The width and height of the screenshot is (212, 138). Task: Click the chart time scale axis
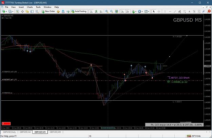point(102,128)
